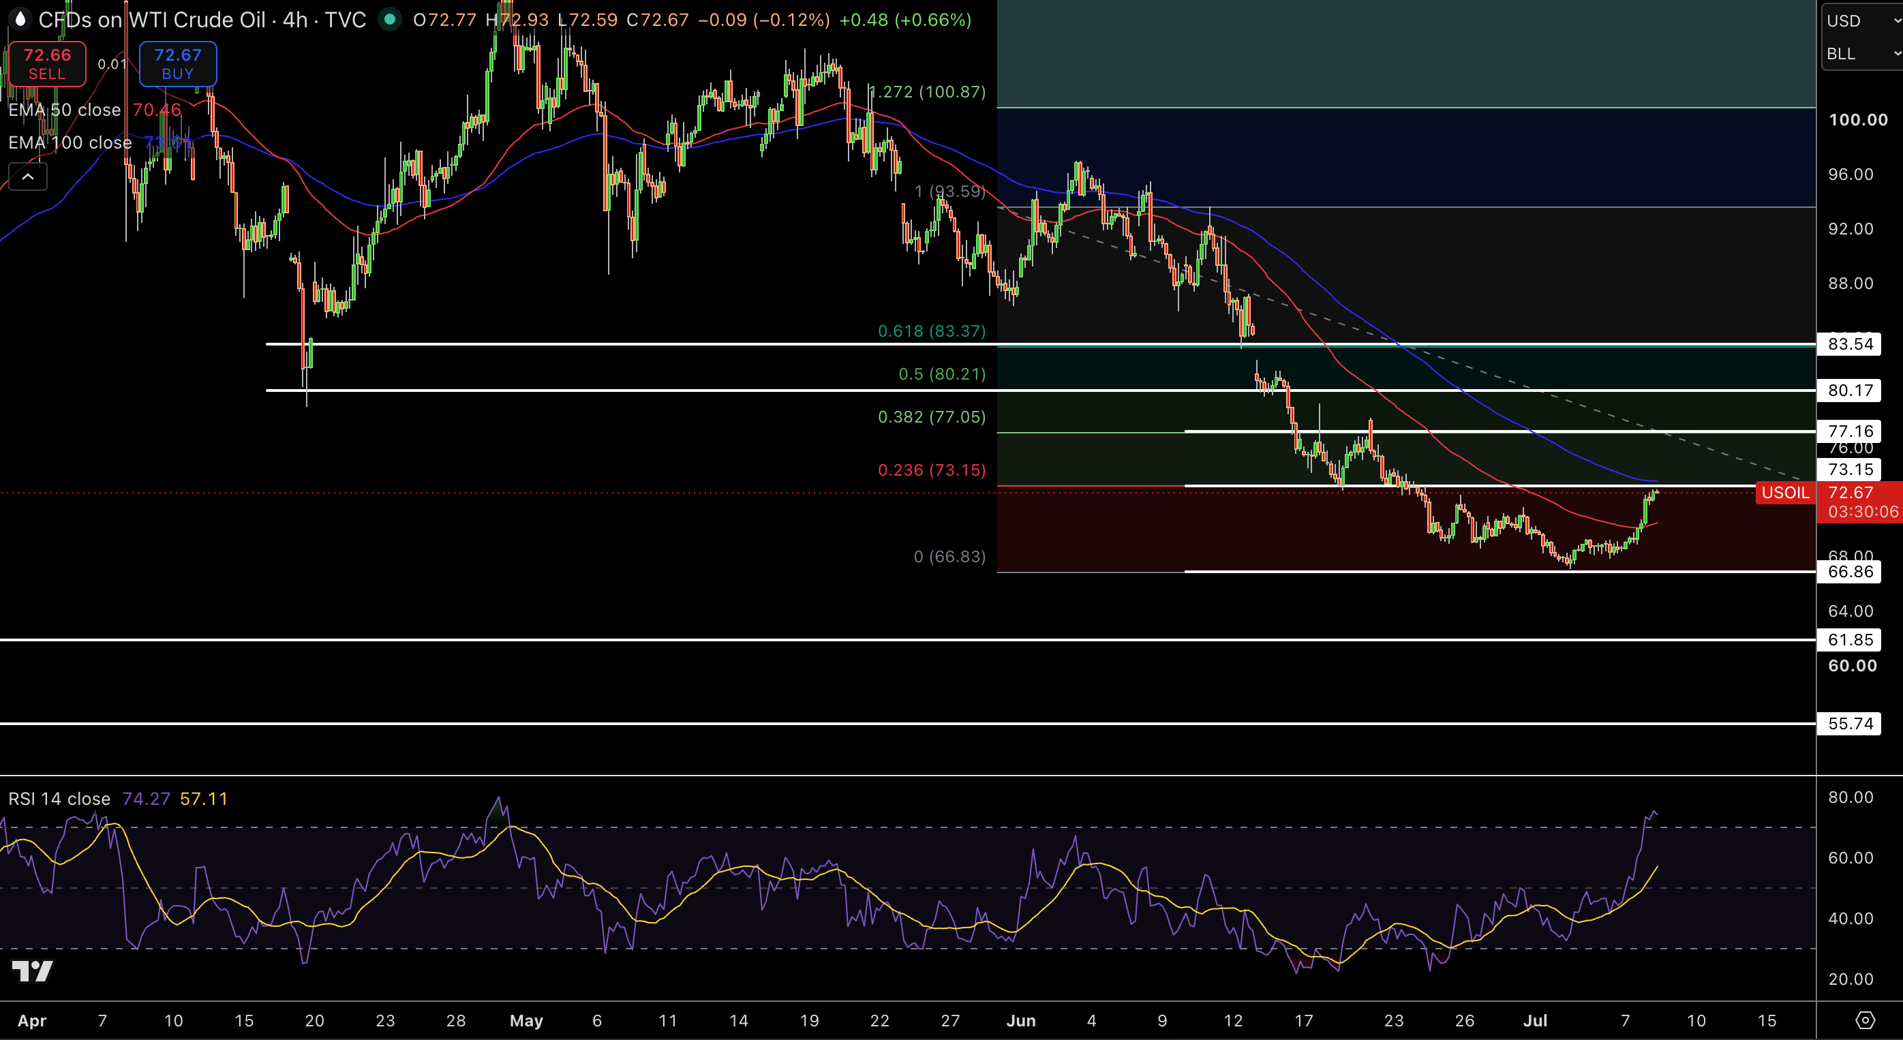Click the 61.85 horizontal line price label
This screenshot has height=1040, width=1903.
[x=1850, y=640]
